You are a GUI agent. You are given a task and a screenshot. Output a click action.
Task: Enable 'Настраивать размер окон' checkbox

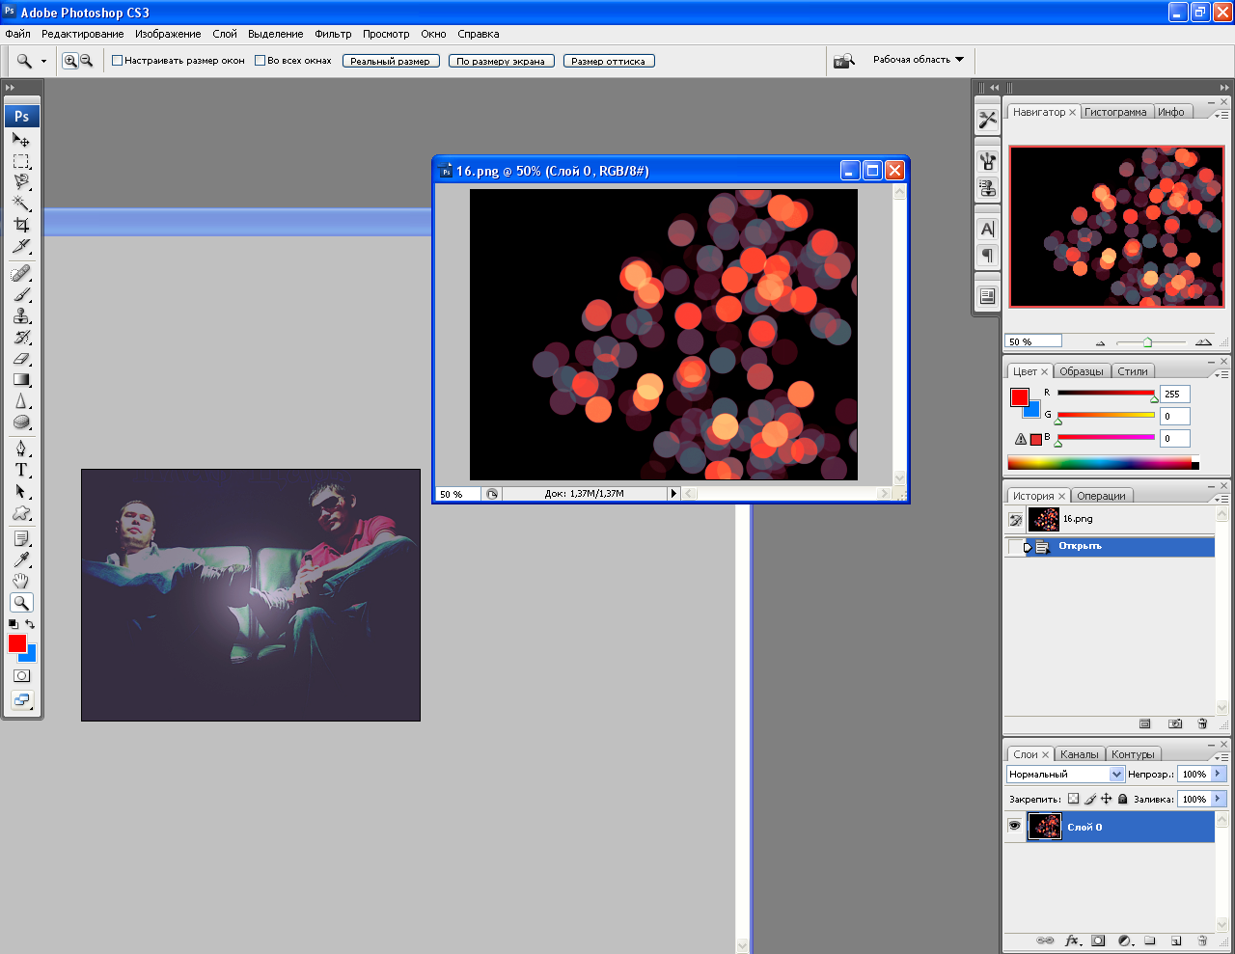pos(118,61)
